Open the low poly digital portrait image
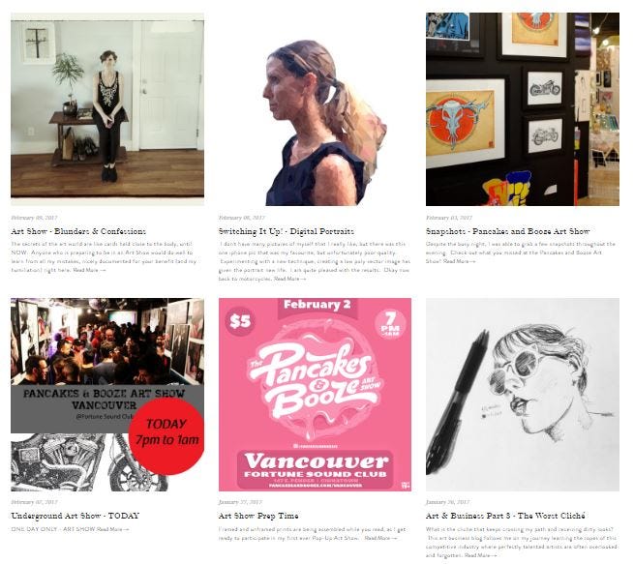Viewport: 634px width, 564px height. point(315,109)
